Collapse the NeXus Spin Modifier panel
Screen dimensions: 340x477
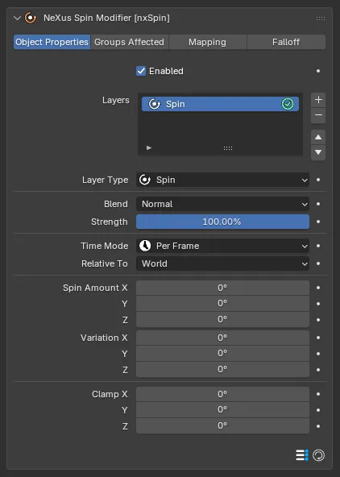(x=18, y=19)
